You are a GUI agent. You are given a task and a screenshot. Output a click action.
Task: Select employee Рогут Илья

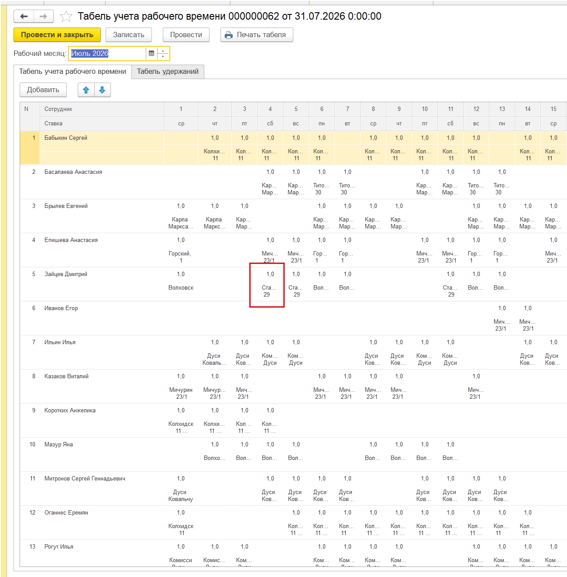[x=59, y=547]
